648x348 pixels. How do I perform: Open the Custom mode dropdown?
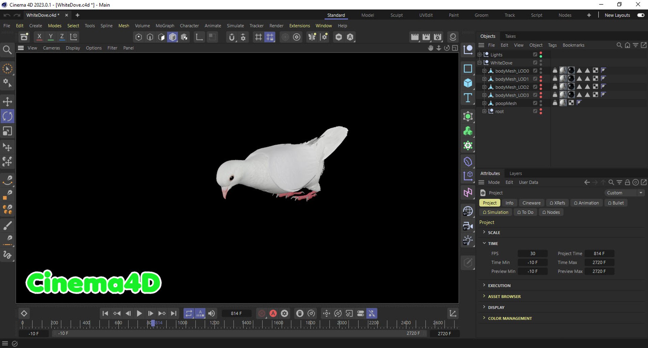pos(624,193)
